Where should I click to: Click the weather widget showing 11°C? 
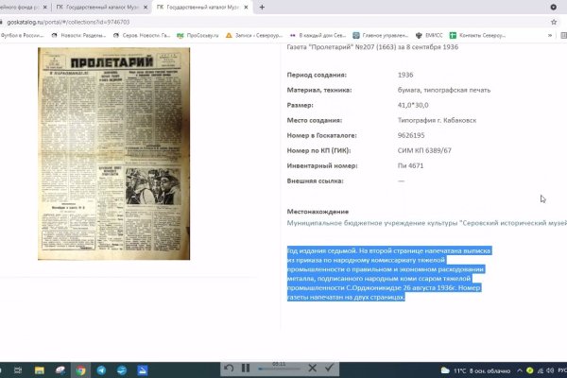[x=482, y=369]
